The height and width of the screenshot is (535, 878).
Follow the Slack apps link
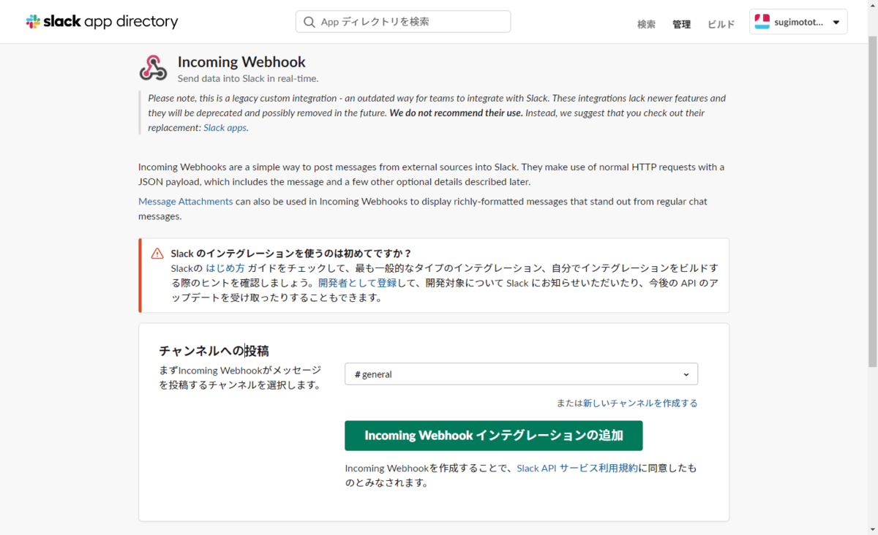(225, 127)
